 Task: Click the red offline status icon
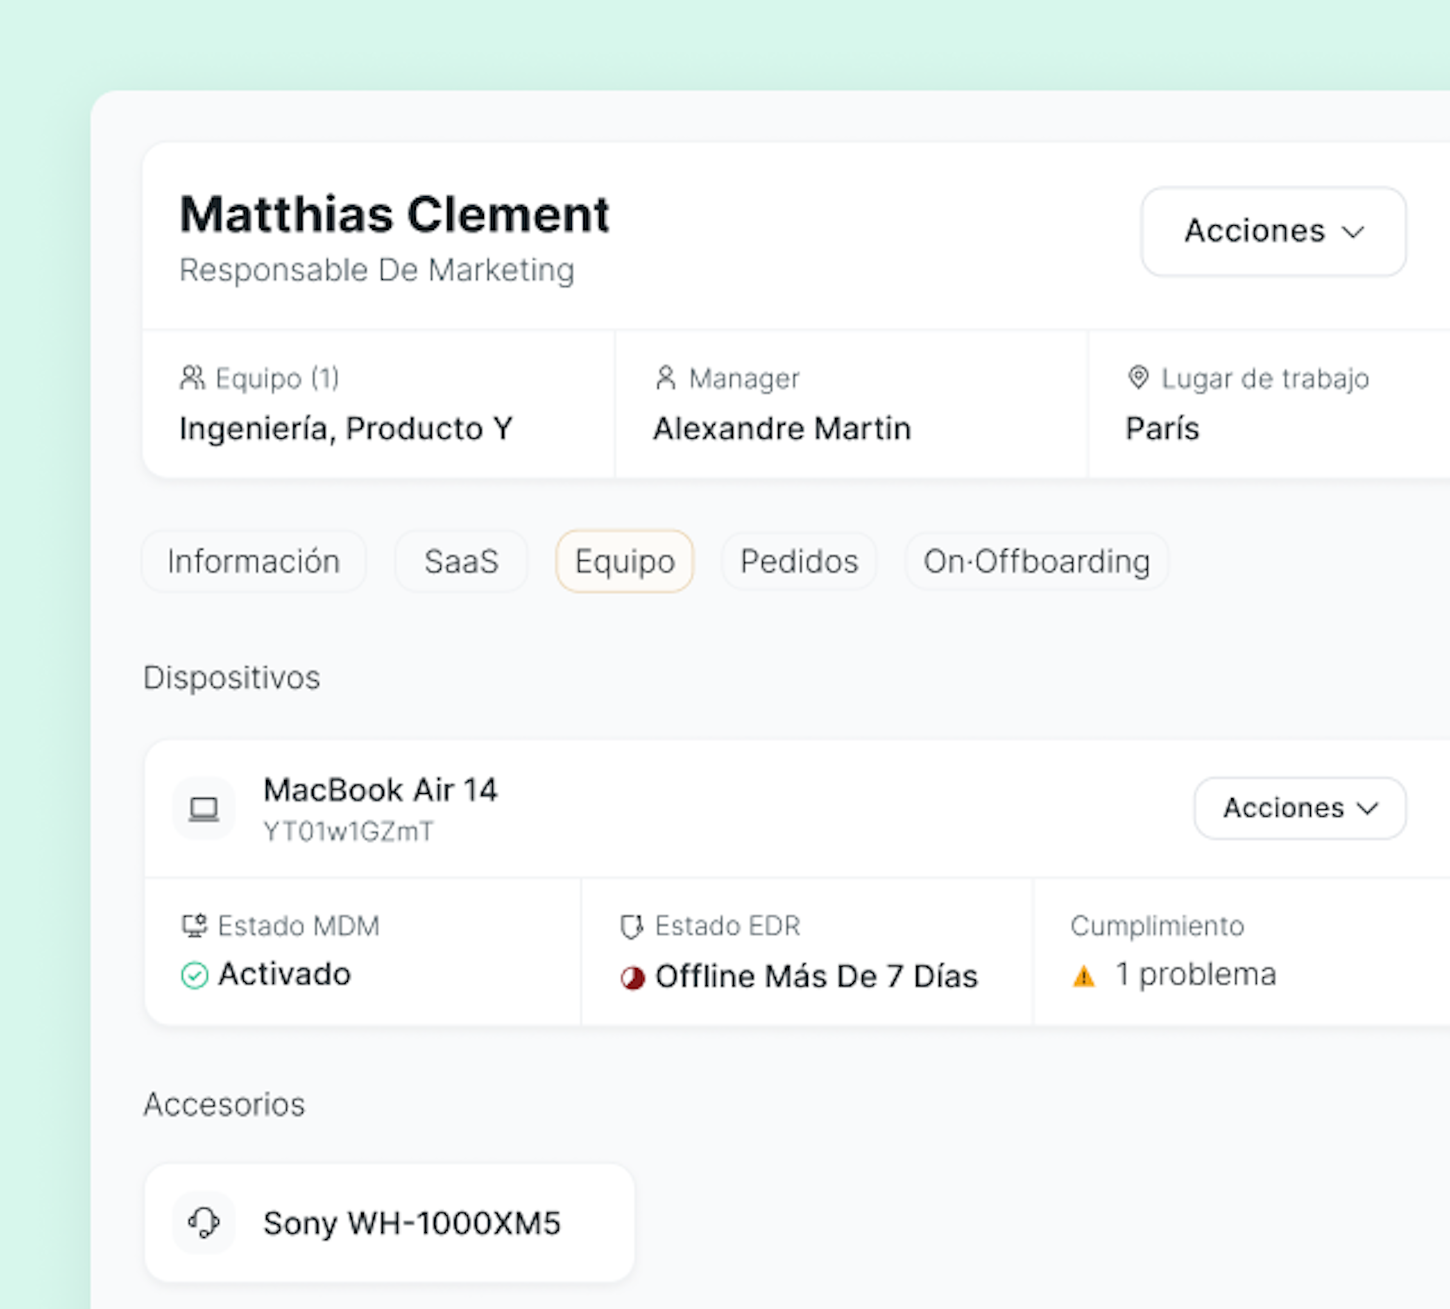(632, 978)
